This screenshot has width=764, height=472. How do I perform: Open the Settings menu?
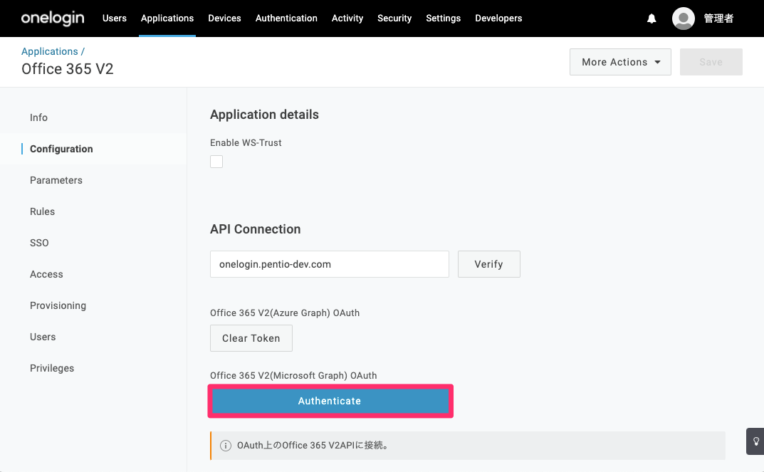click(x=444, y=19)
